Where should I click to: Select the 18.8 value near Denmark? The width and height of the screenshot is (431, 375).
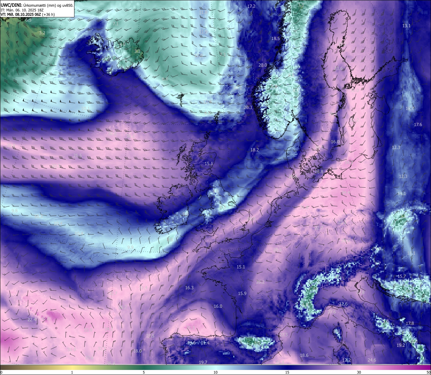click(319, 172)
